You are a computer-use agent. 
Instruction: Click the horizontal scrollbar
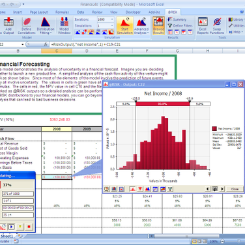point(186,236)
